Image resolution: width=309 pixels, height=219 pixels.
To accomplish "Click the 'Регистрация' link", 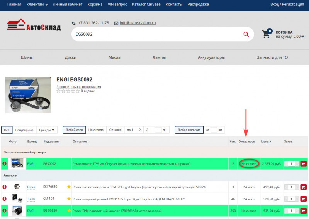I will click(x=293, y=5).
